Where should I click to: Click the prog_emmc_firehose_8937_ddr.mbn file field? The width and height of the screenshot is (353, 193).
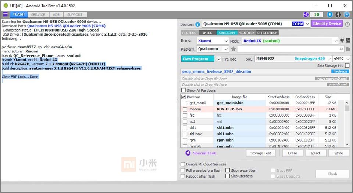click(x=265, y=72)
